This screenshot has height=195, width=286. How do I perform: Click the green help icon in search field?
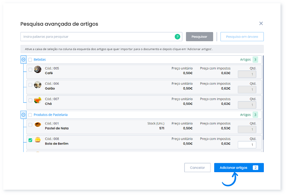[x=177, y=36]
